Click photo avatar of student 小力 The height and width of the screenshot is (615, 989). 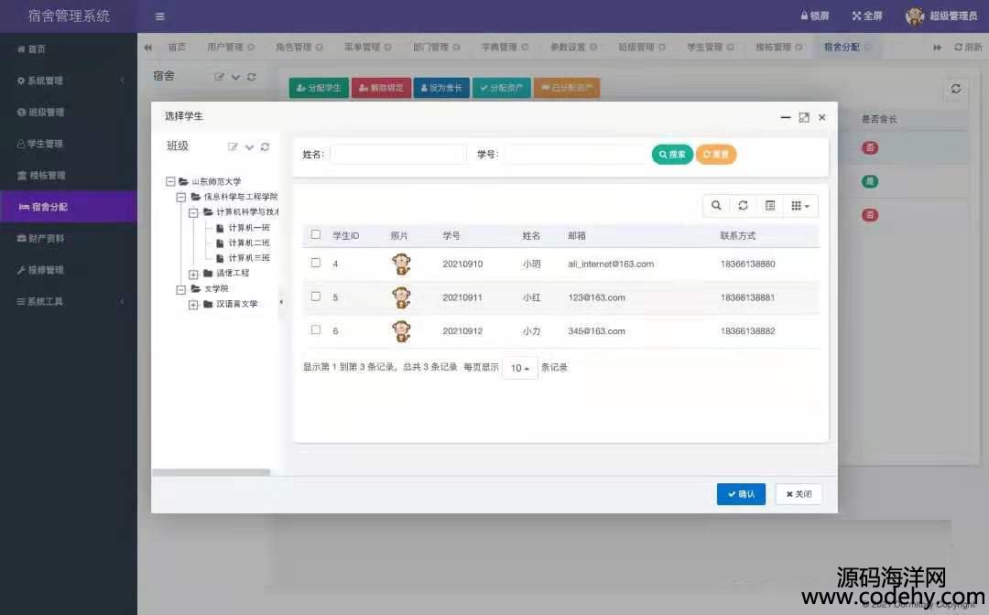coord(401,330)
